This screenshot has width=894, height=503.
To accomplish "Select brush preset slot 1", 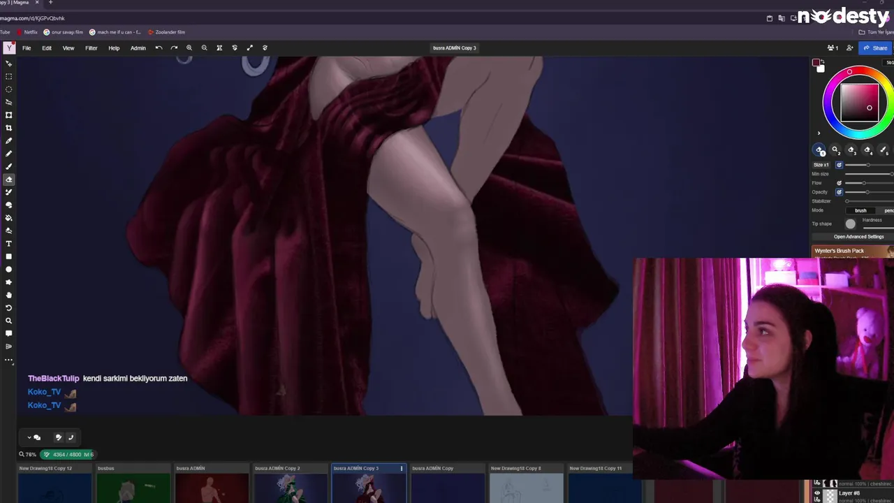I will [819, 150].
